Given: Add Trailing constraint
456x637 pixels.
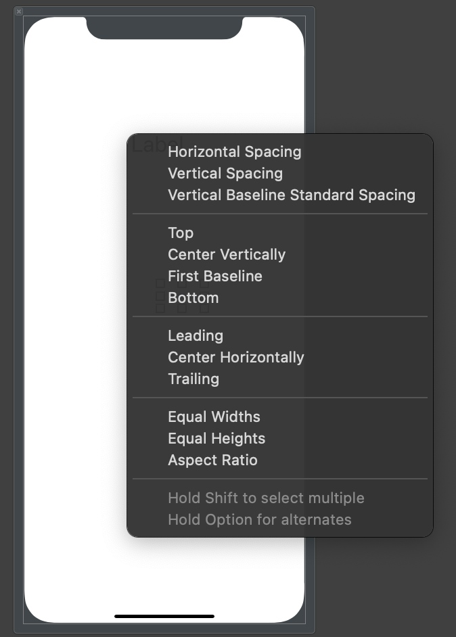Looking at the screenshot, I should click(193, 379).
